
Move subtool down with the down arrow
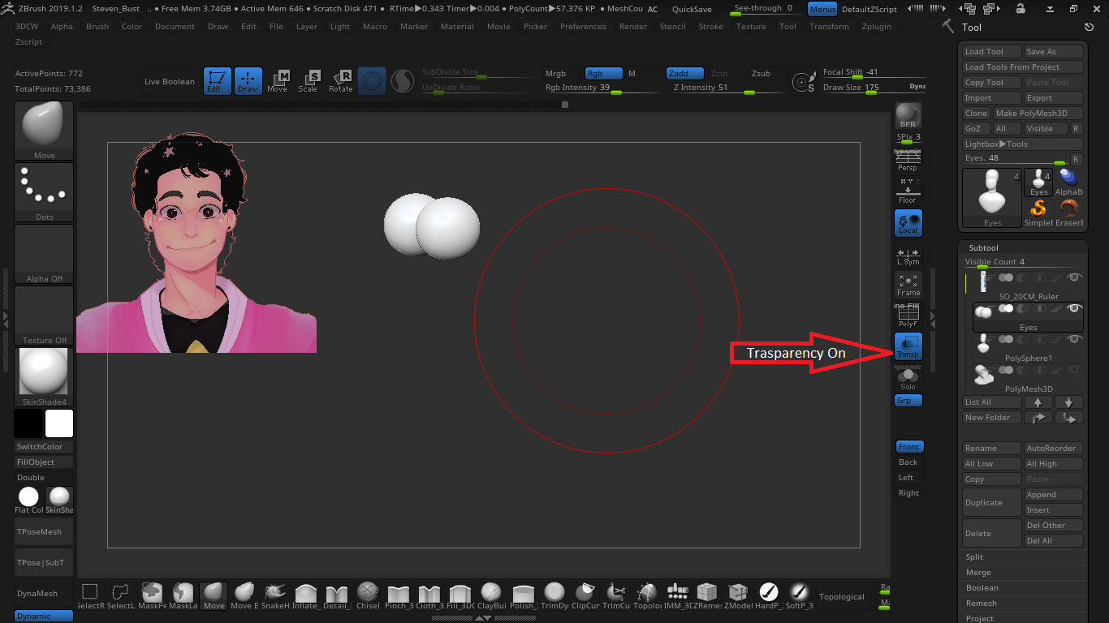[x=1068, y=402]
